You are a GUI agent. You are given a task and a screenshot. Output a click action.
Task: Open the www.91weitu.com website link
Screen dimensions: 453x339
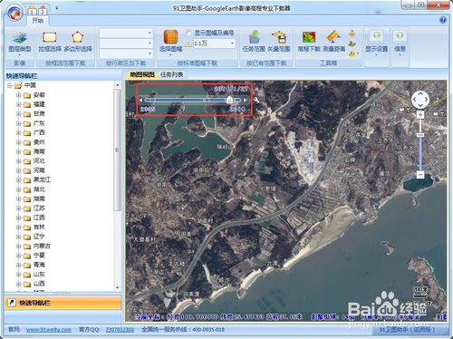click(49, 330)
